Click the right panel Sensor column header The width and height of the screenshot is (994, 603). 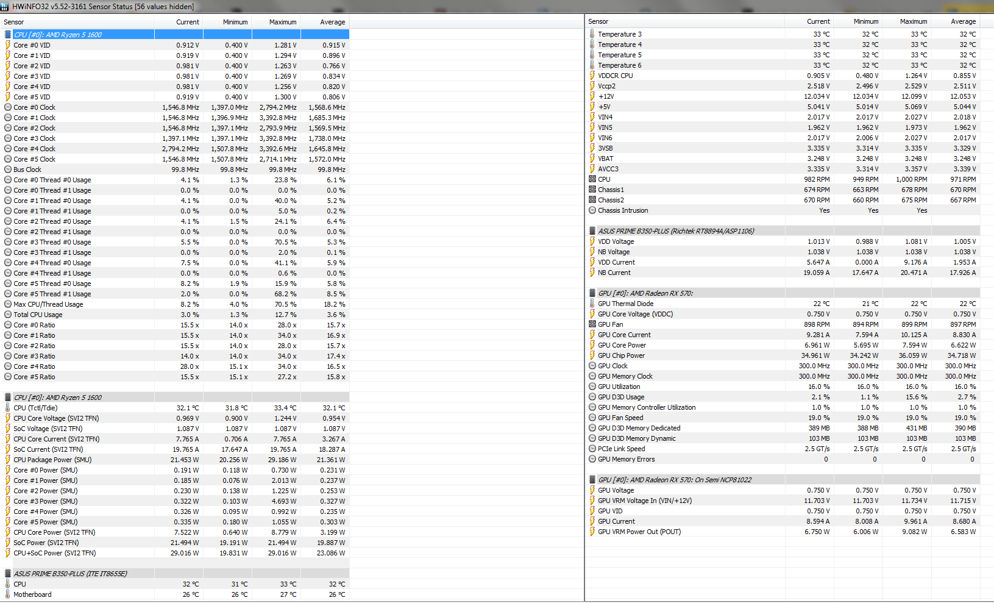click(685, 21)
